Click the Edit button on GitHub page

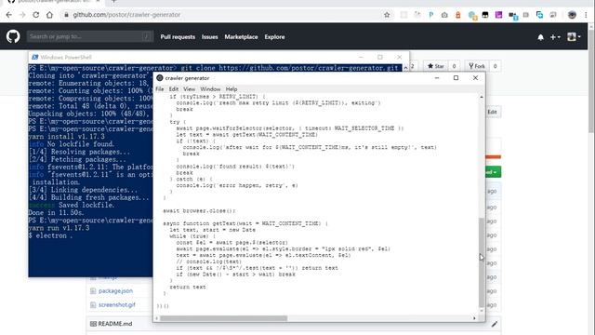click(492, 112)
